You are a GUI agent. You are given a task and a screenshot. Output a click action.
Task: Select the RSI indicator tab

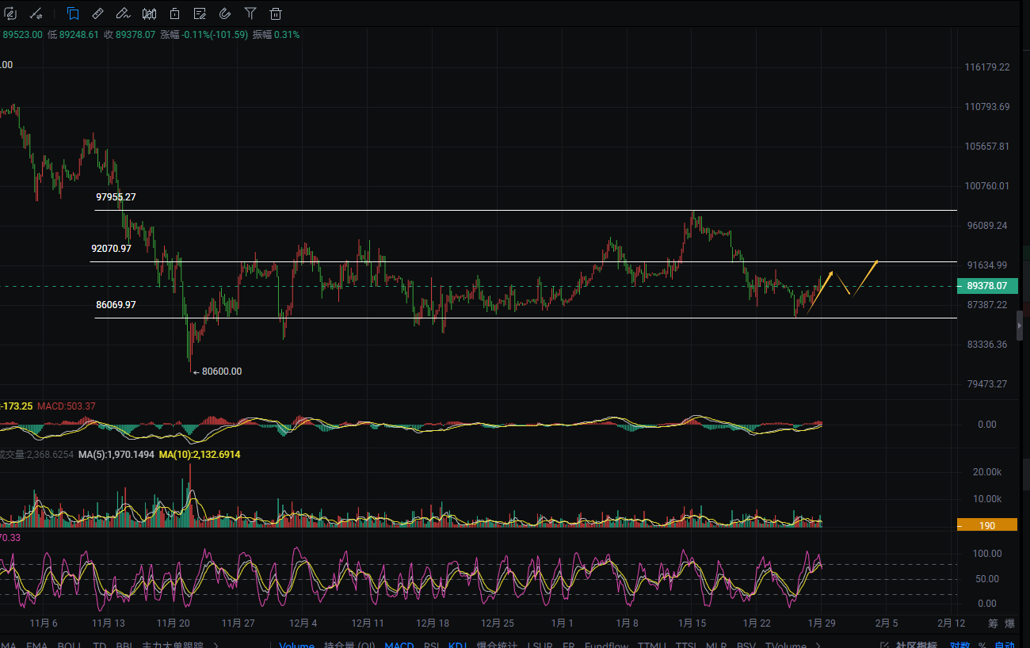tap(433, 645)
